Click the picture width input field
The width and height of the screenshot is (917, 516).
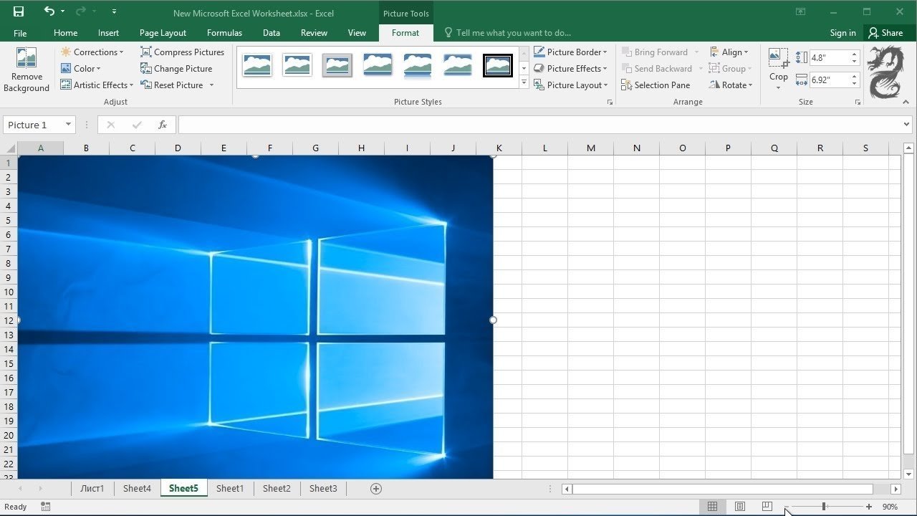click(829, 80)
